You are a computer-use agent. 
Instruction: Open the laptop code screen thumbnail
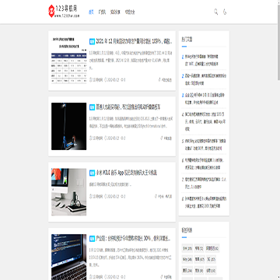pyautogui.click(x=69, y=257)
